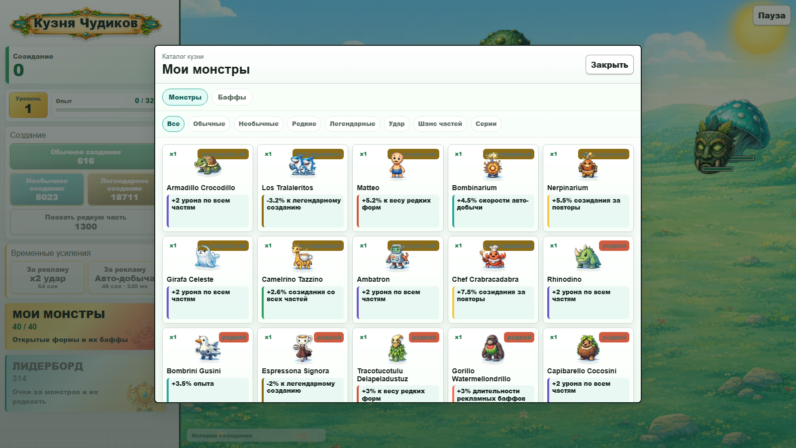Click the Gorillo Watermellondrillo icon
This screenshot has height=448, width=796.
493,348
